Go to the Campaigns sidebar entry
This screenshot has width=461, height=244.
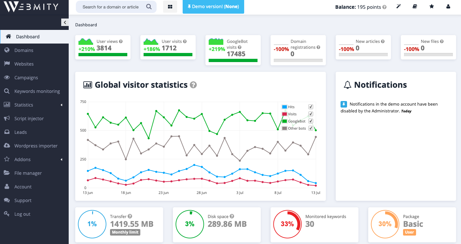(26, 77)
